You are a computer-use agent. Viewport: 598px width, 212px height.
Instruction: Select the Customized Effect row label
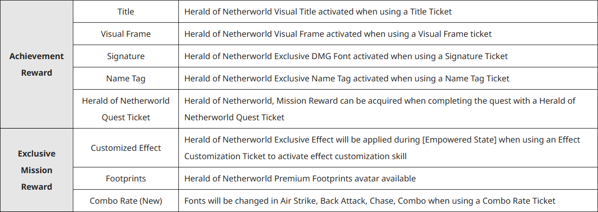point(126,148)
